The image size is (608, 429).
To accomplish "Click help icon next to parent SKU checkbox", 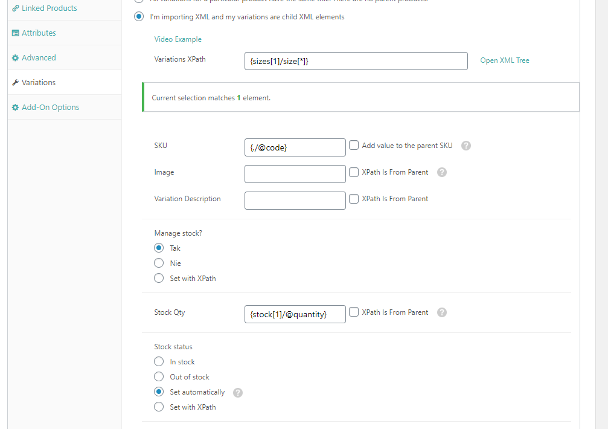I will coord(466,146).
